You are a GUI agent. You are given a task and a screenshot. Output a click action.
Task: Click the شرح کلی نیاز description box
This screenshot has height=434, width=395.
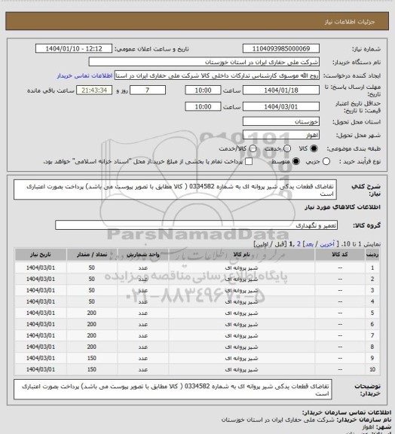point(175,190)
